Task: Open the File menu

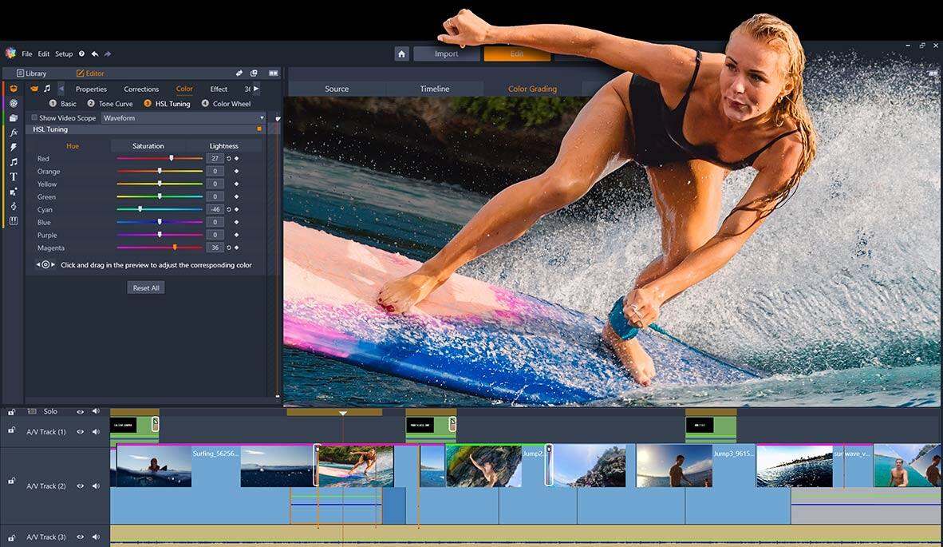Action: coord(27,54)
